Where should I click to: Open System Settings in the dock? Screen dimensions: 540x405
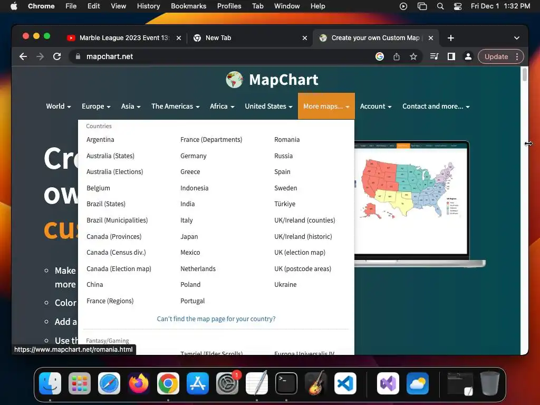tap(227, 383)
